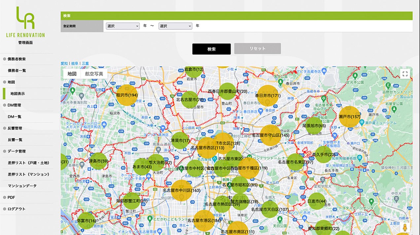Select the 瀬戸市(157) cluster circle
Viewport: 420px width, 235px height.
point(349,117)
